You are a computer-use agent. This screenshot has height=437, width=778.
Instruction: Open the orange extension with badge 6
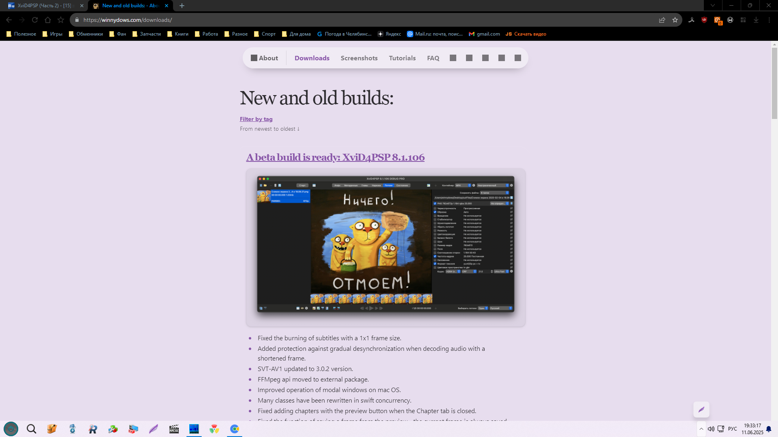[x=718, y=20]
